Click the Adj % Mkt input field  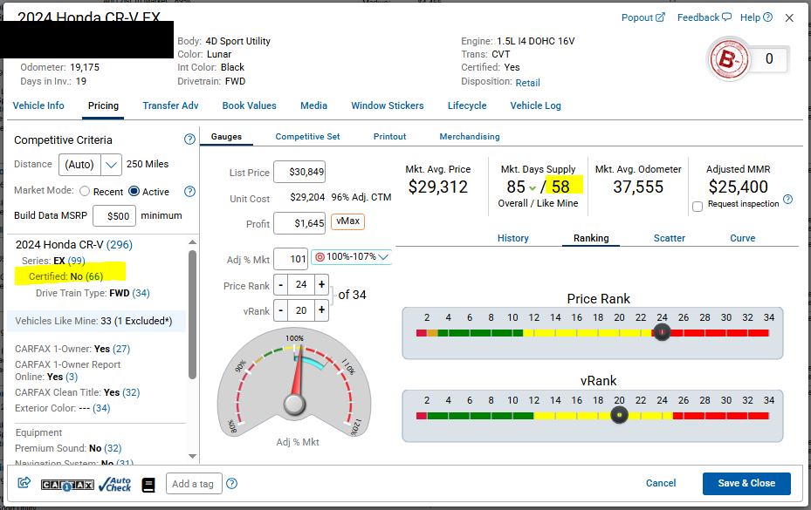point(291,259)
